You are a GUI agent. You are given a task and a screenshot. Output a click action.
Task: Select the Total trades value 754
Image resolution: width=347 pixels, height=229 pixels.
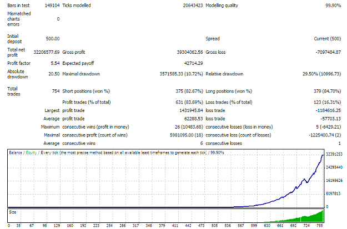pos(56,91)
